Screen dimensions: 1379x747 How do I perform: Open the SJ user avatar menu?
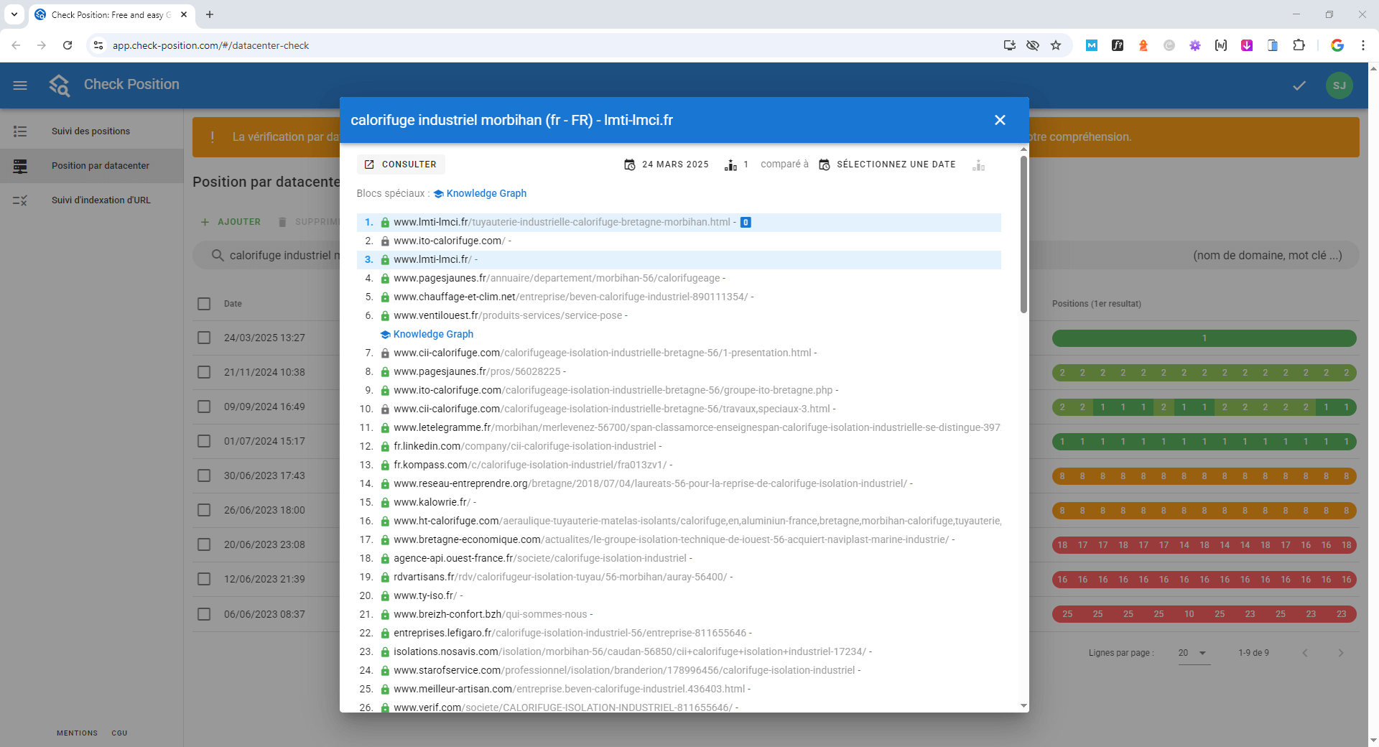[1339, 85]
